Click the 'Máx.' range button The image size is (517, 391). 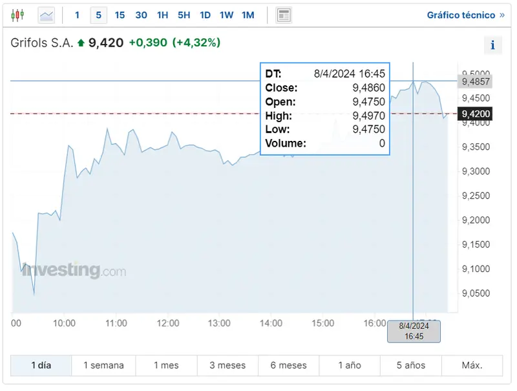pyautogui.click(x=471, y=365)
